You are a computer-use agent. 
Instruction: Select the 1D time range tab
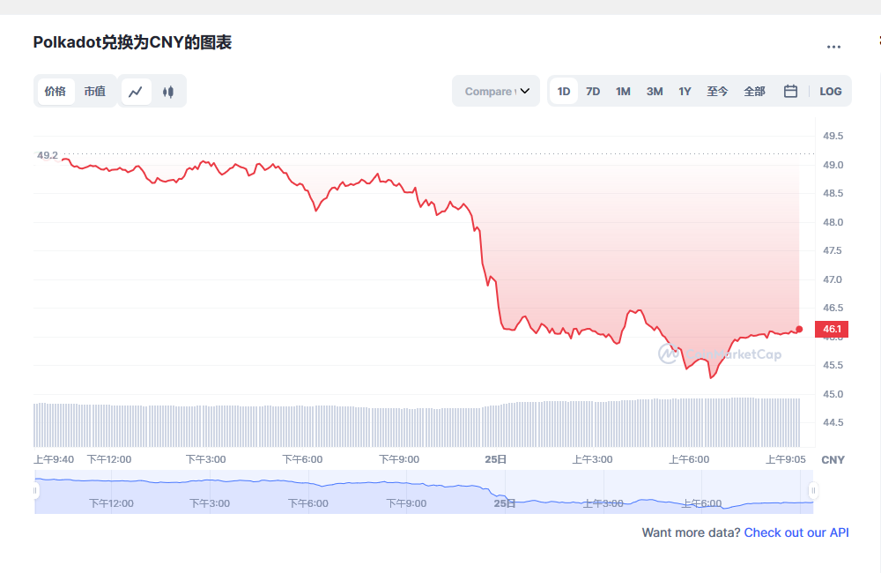tap(564, 91)
